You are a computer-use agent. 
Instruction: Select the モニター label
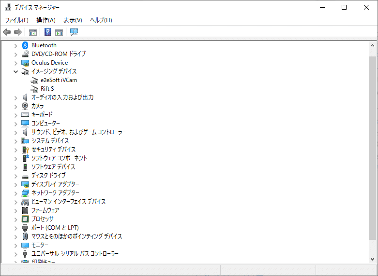point(40,245)
